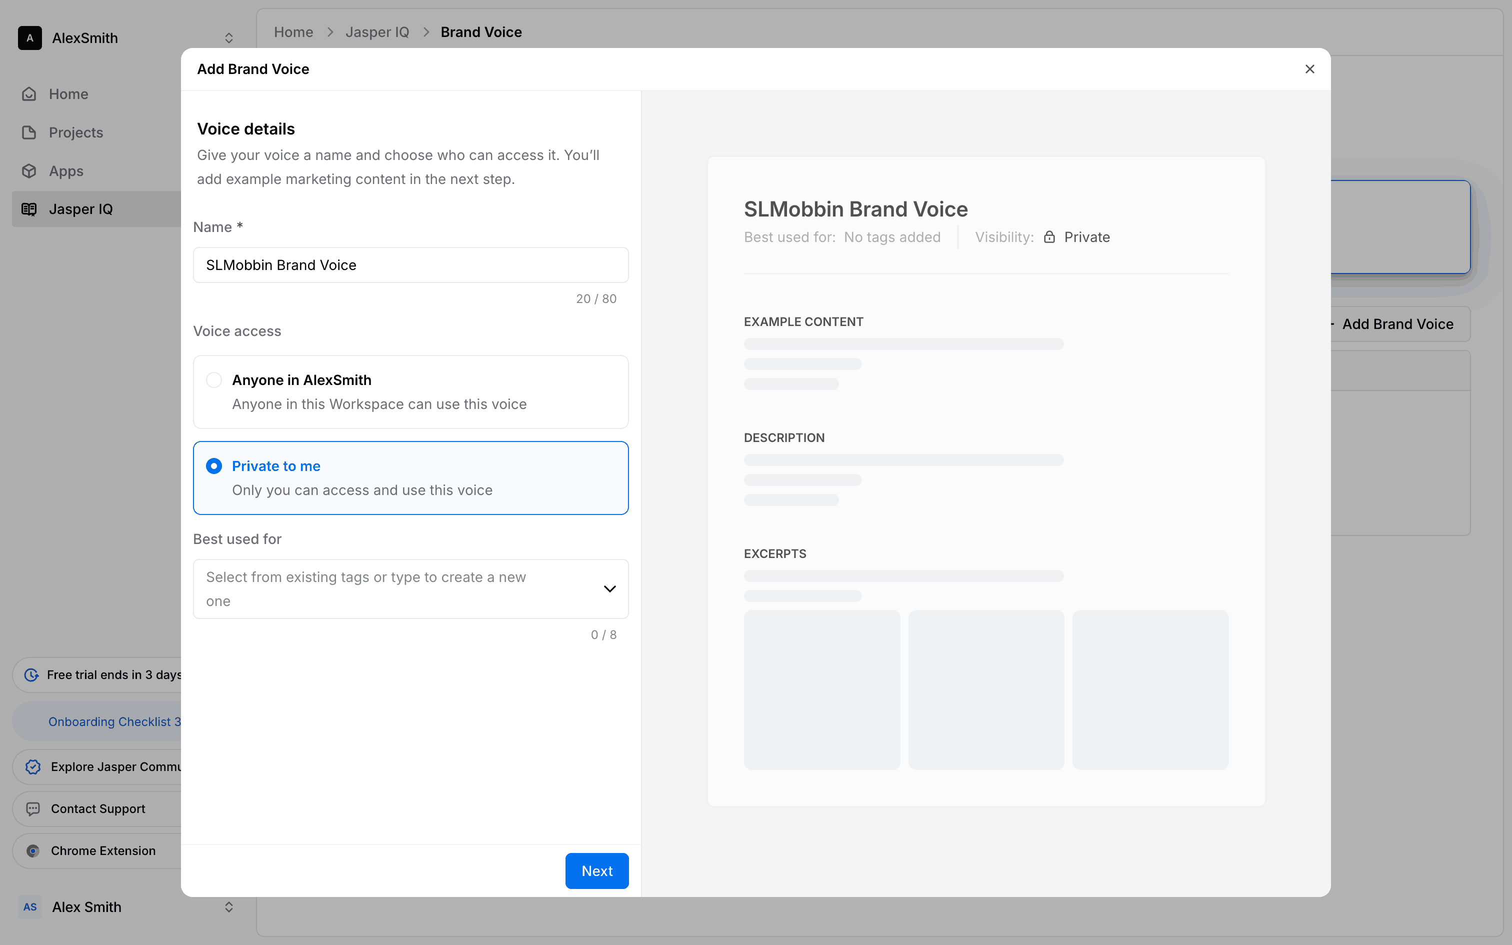Click into the Name text field
1512x945 pixels.
pyautogui.click(x=410, y=265)
